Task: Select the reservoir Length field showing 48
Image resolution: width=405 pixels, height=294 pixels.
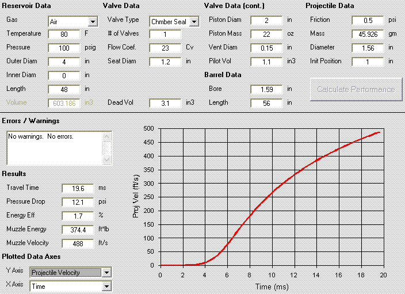Action: coord(64,89)
